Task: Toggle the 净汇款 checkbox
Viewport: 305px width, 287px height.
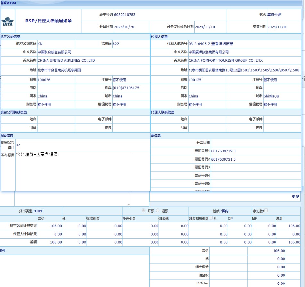Action: (266, 211)
